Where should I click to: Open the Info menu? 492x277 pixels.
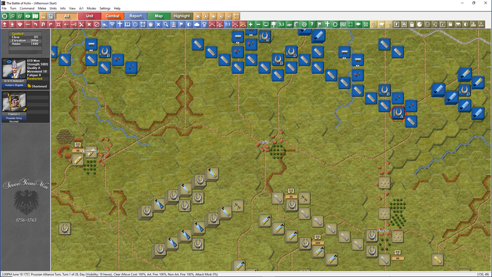pyautogui.click(x=63, y=8)
